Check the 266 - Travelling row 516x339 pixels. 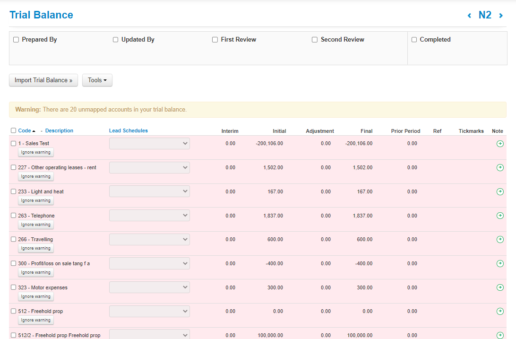14,239
